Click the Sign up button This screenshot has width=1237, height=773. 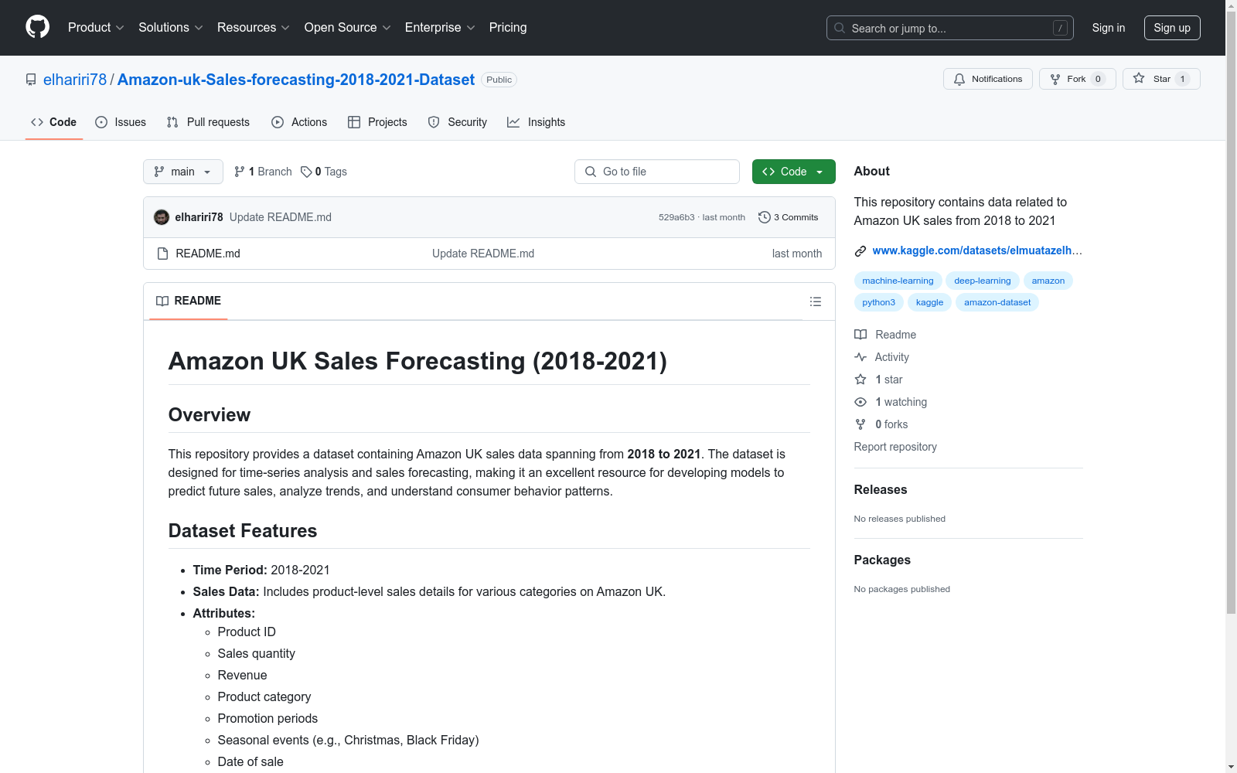[1172, 27]
